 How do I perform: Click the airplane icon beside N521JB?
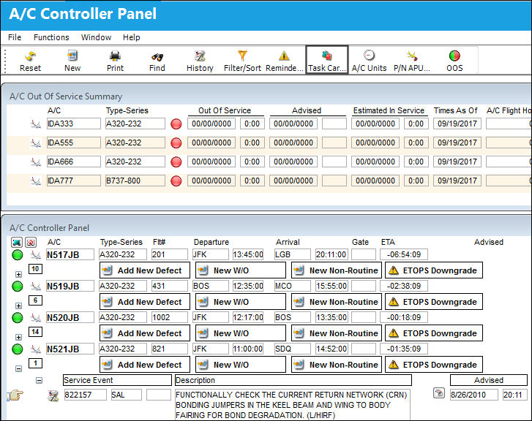click(x=36, y=349)
